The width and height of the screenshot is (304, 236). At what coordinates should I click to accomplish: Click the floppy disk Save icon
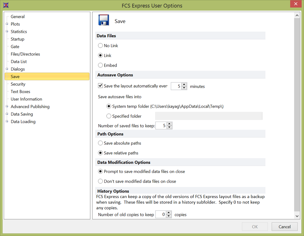pyautogui.click(x=104, y=20)
